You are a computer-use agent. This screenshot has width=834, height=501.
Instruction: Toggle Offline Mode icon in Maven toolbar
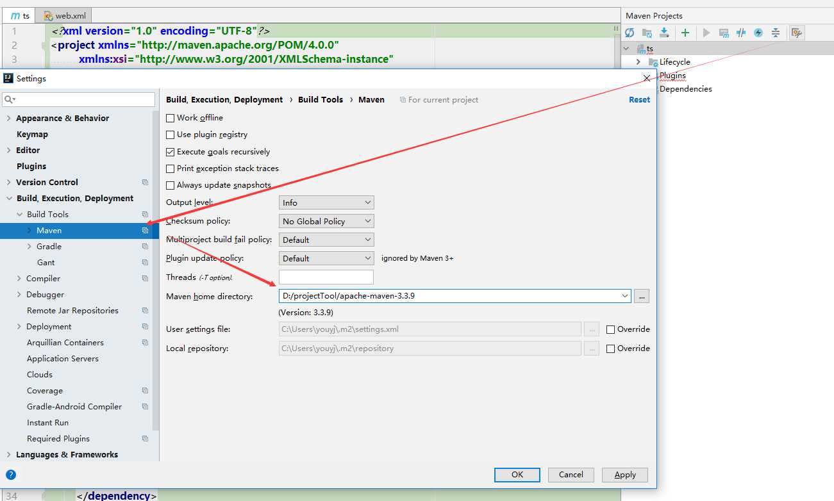point(741,33)
